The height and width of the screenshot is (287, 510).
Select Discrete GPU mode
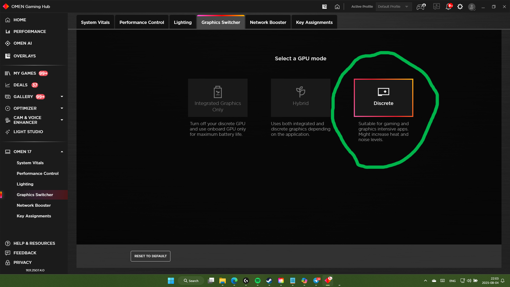point(384,98)
